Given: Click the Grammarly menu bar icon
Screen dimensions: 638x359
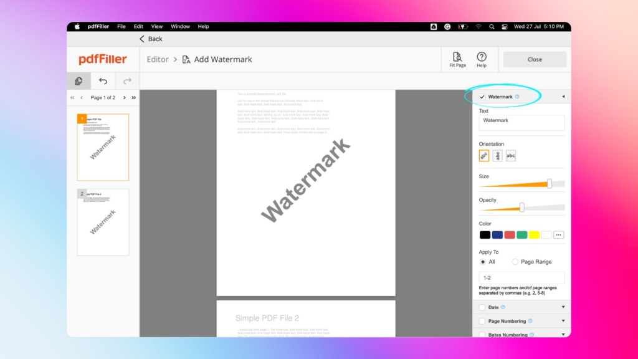Looking at the screenshot, I should [447, 26].
